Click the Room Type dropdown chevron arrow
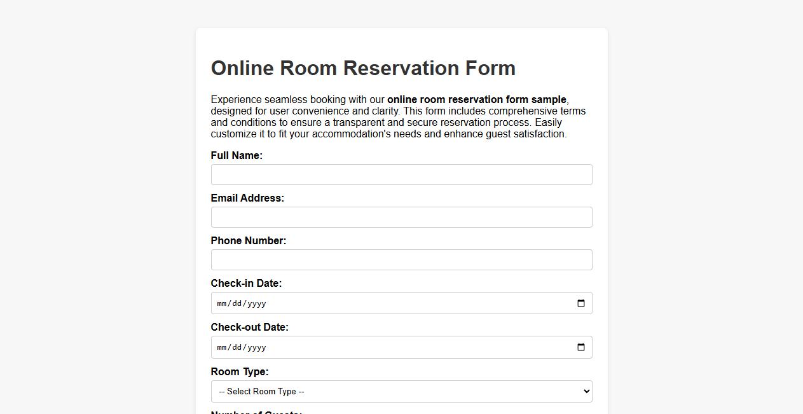 585,391
